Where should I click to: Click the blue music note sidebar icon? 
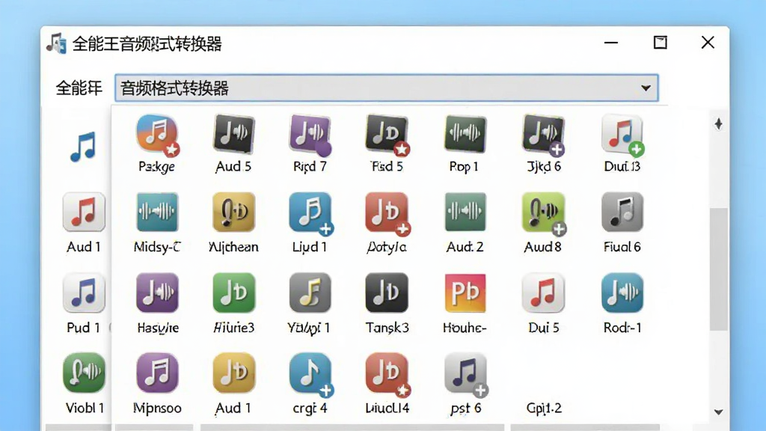click(83, 146)
